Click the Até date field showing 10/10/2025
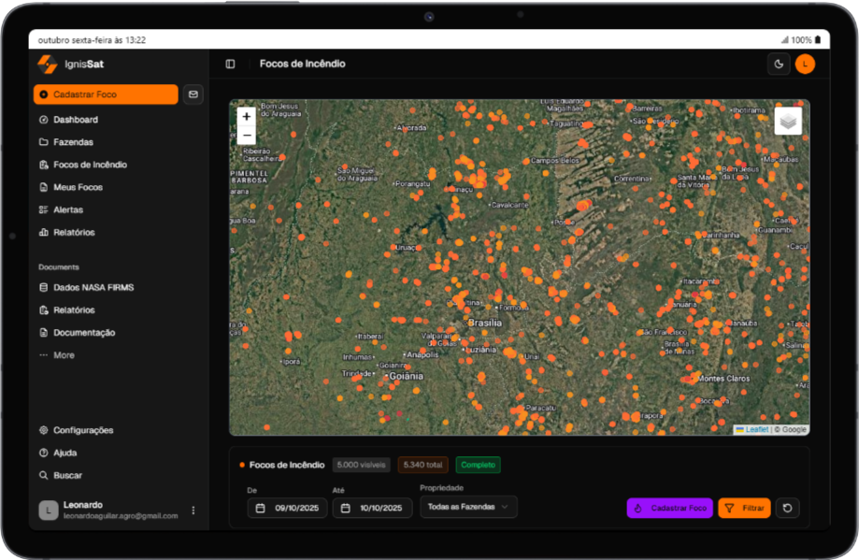Screen dimensions: 859x560 click(372, 508)
